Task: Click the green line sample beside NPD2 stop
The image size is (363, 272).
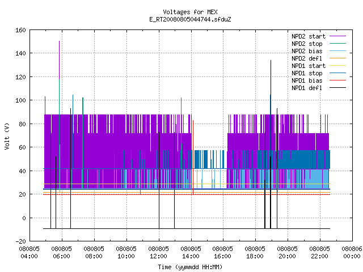Action: [x=337, y=43]
